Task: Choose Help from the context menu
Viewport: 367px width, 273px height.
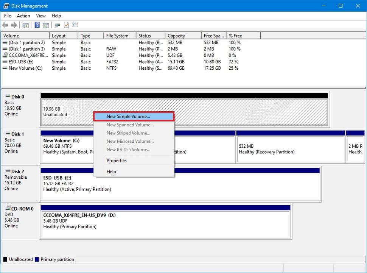Action: (x=112, y=171)
